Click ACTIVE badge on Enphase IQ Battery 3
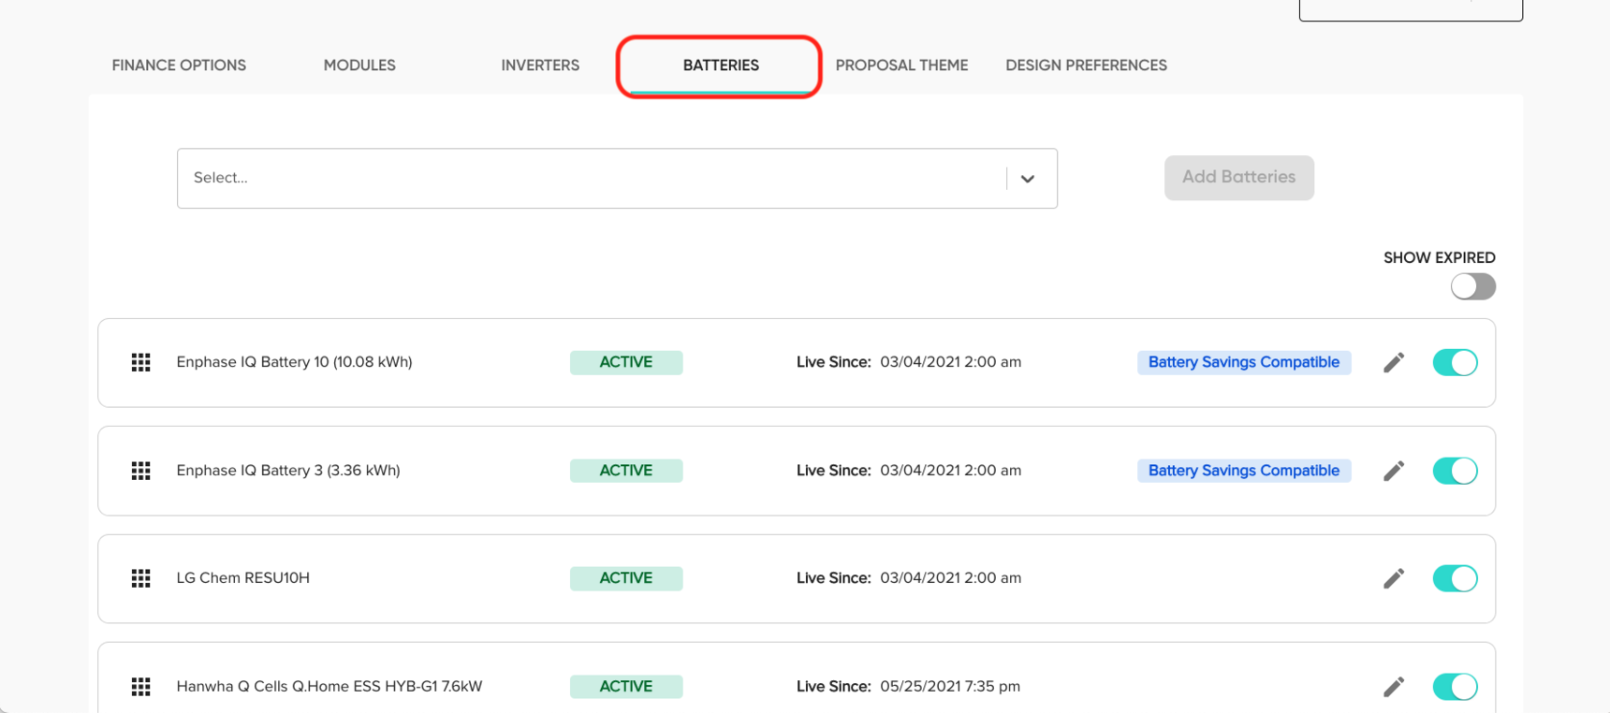The image size is (1610, 713). click(x=626, y=471)
